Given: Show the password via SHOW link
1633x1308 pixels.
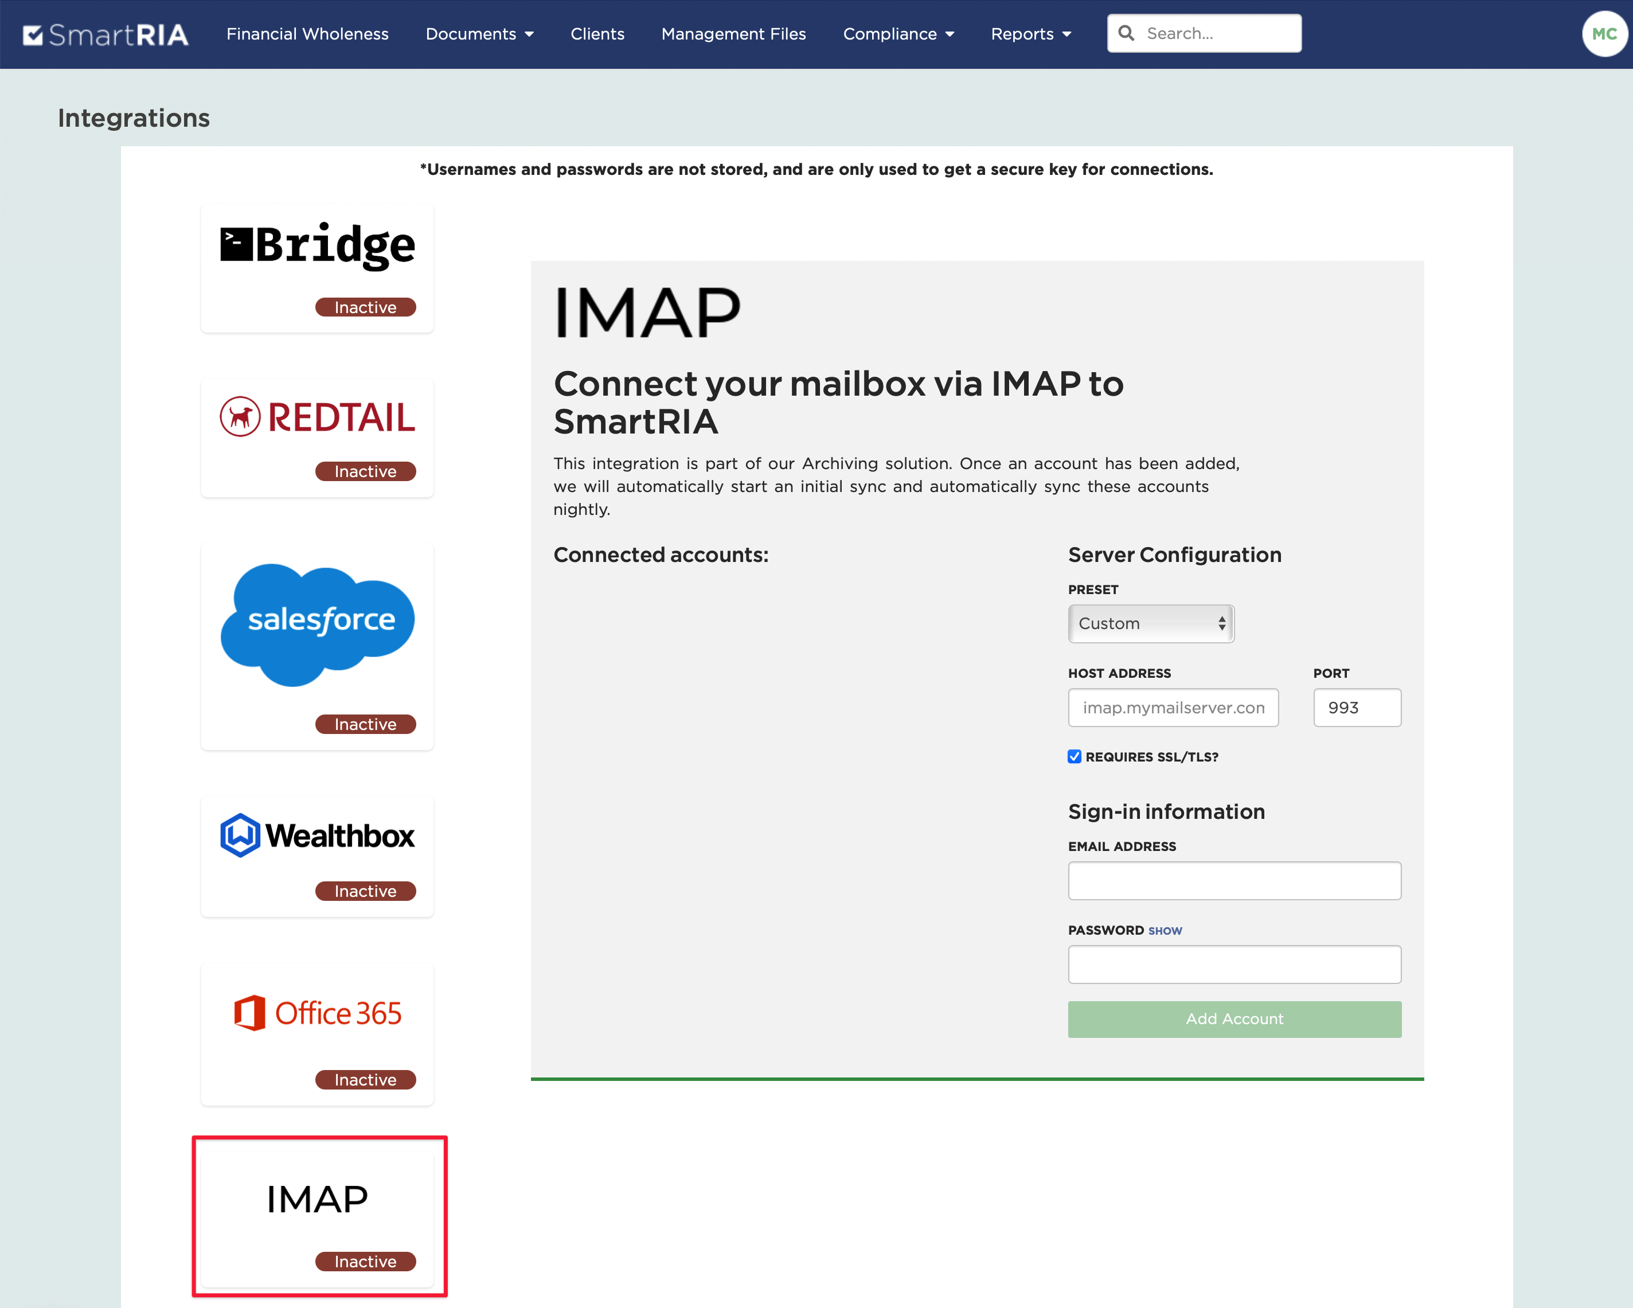Looking at the screenshot, I should pyautogui.click(x=1165, y=931).
